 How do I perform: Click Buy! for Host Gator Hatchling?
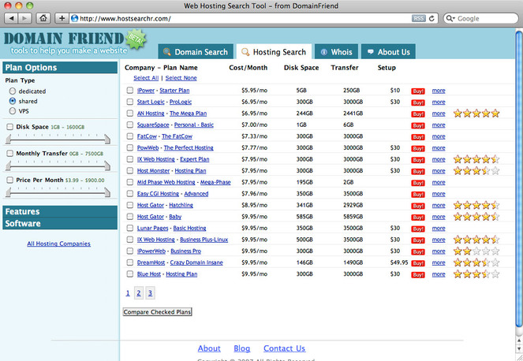417,206
